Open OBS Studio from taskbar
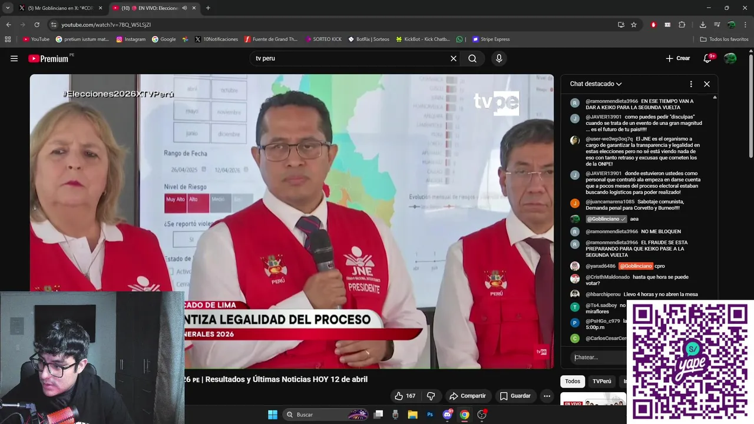This screenshot has width=754, height=424. [482, 415]
